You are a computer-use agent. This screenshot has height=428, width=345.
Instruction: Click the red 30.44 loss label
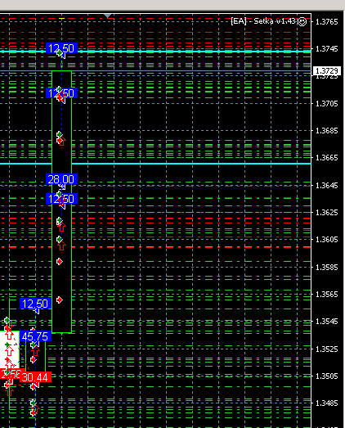click(x=35, y=377)
